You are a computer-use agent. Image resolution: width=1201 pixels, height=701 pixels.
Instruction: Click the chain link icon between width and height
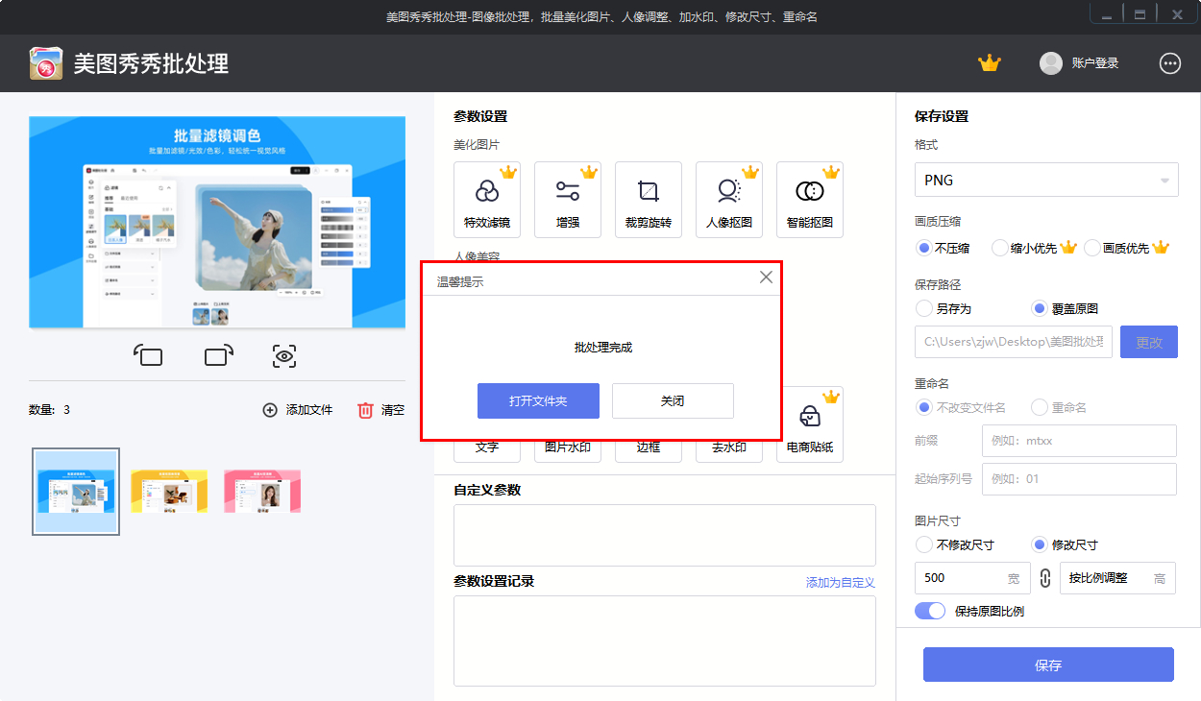(1045, 578)
